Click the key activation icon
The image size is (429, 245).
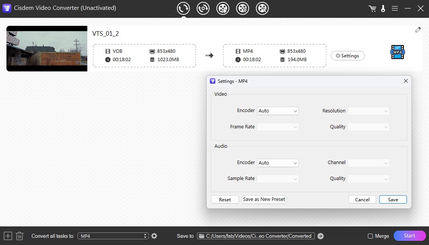click(x=383, y=8)
